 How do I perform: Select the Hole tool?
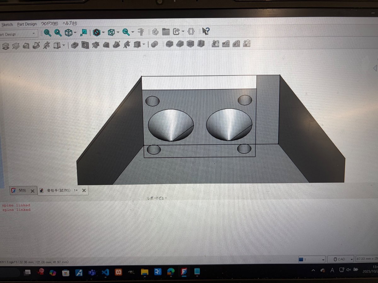click(x=84, y=45)
